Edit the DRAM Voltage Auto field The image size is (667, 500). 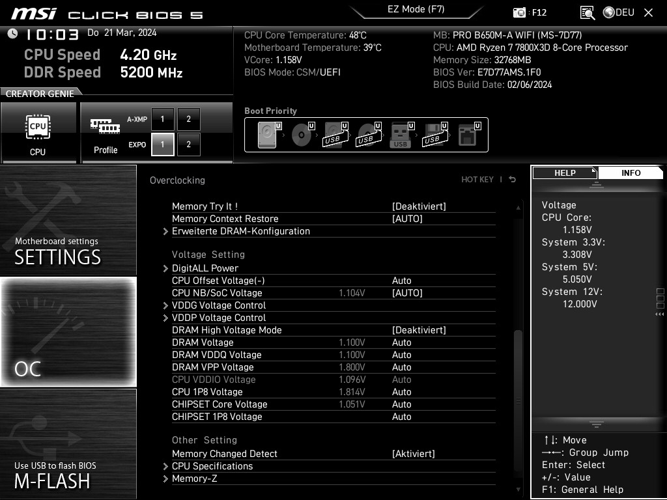[x=401, y=342]
